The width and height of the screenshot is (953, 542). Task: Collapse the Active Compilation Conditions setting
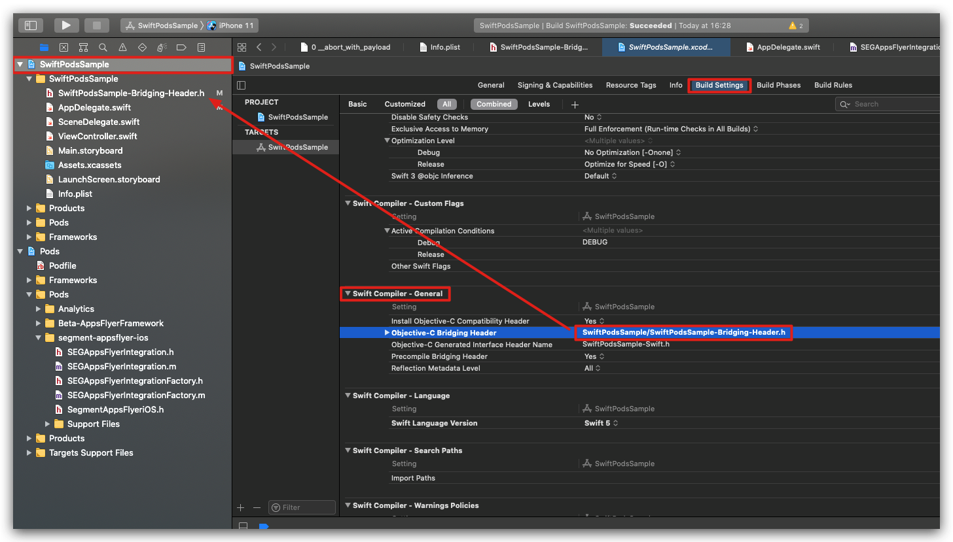point(387,231)
